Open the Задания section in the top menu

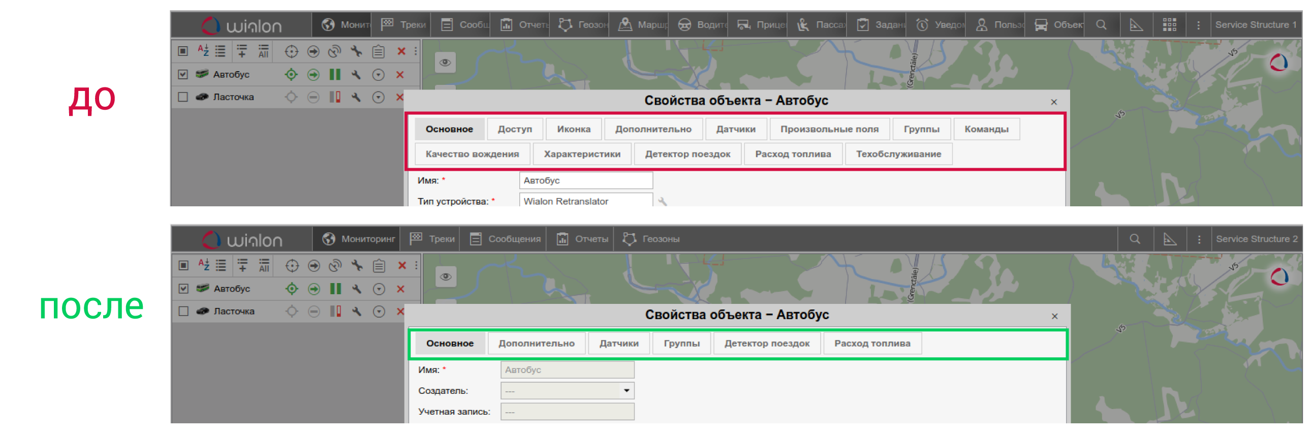click(x=881, y=24)
